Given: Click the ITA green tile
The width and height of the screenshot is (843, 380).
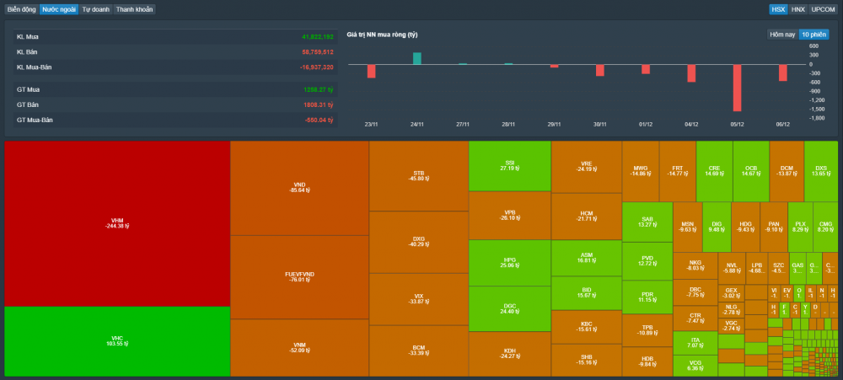Looking at the screenshot, I should (695, 343).
